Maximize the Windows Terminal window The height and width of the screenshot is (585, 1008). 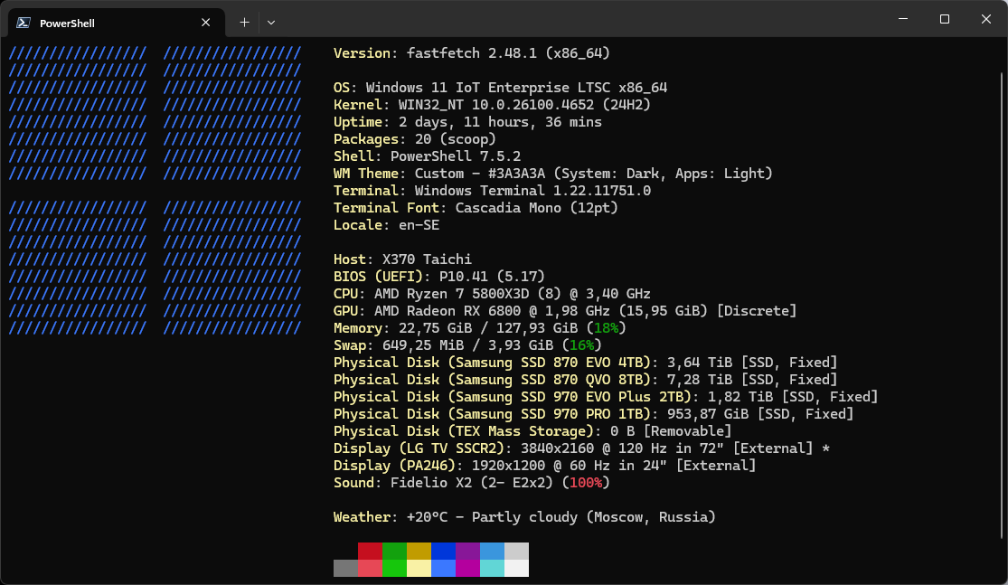pos(945,19)
